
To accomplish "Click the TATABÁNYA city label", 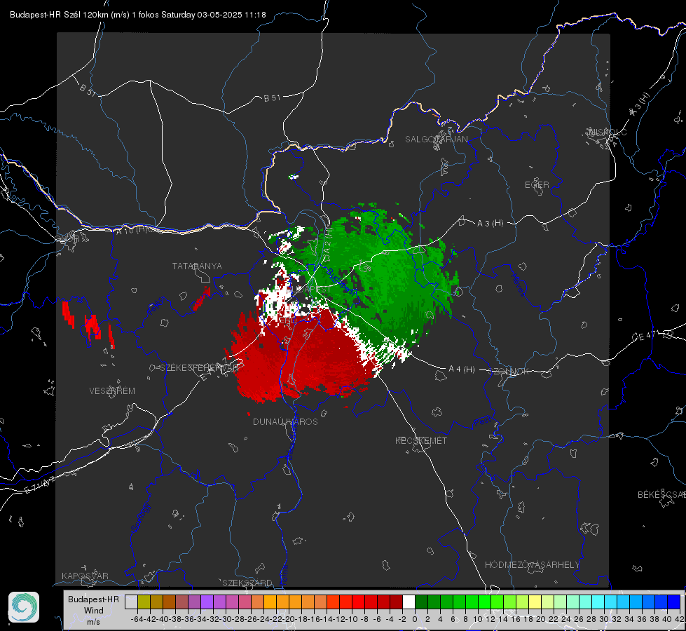I will coord(197,266).
